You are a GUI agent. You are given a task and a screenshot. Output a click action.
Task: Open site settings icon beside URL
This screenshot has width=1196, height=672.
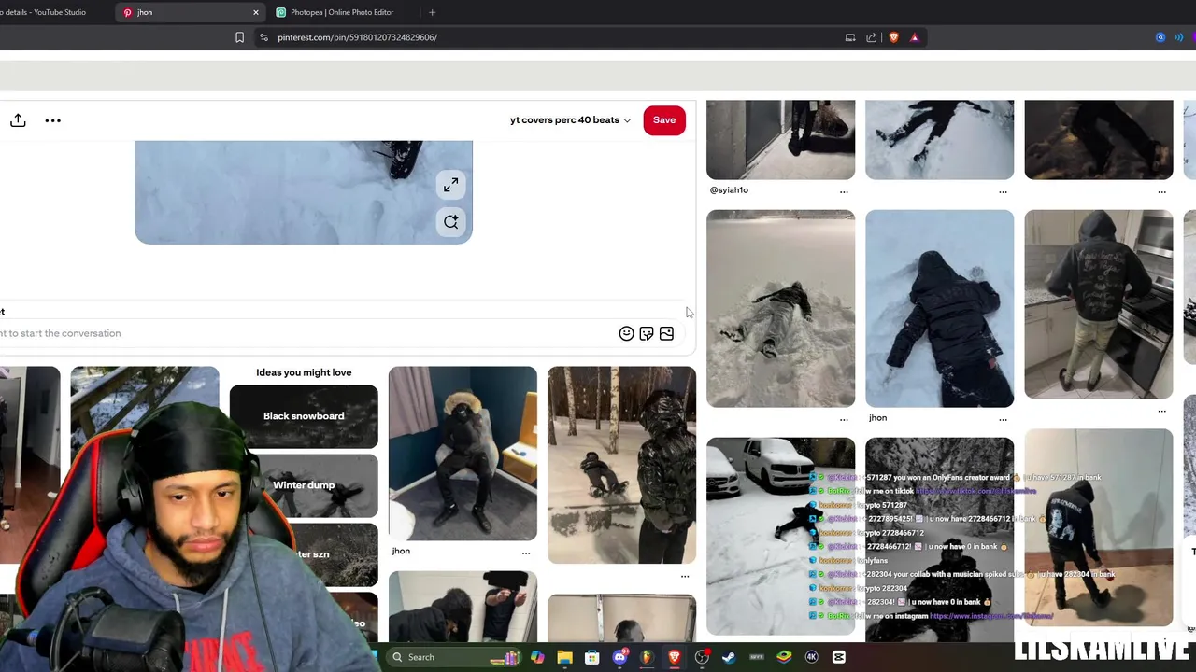coord(263,37)
